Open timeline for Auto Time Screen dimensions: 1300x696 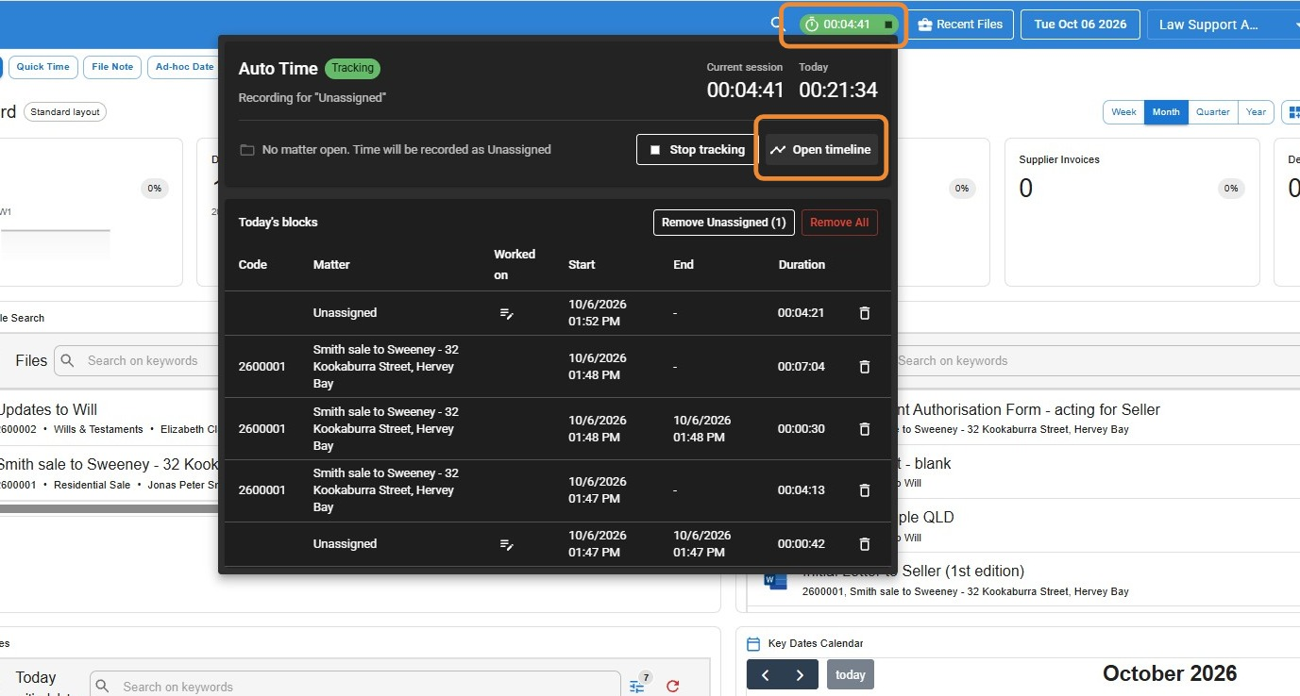820,149
